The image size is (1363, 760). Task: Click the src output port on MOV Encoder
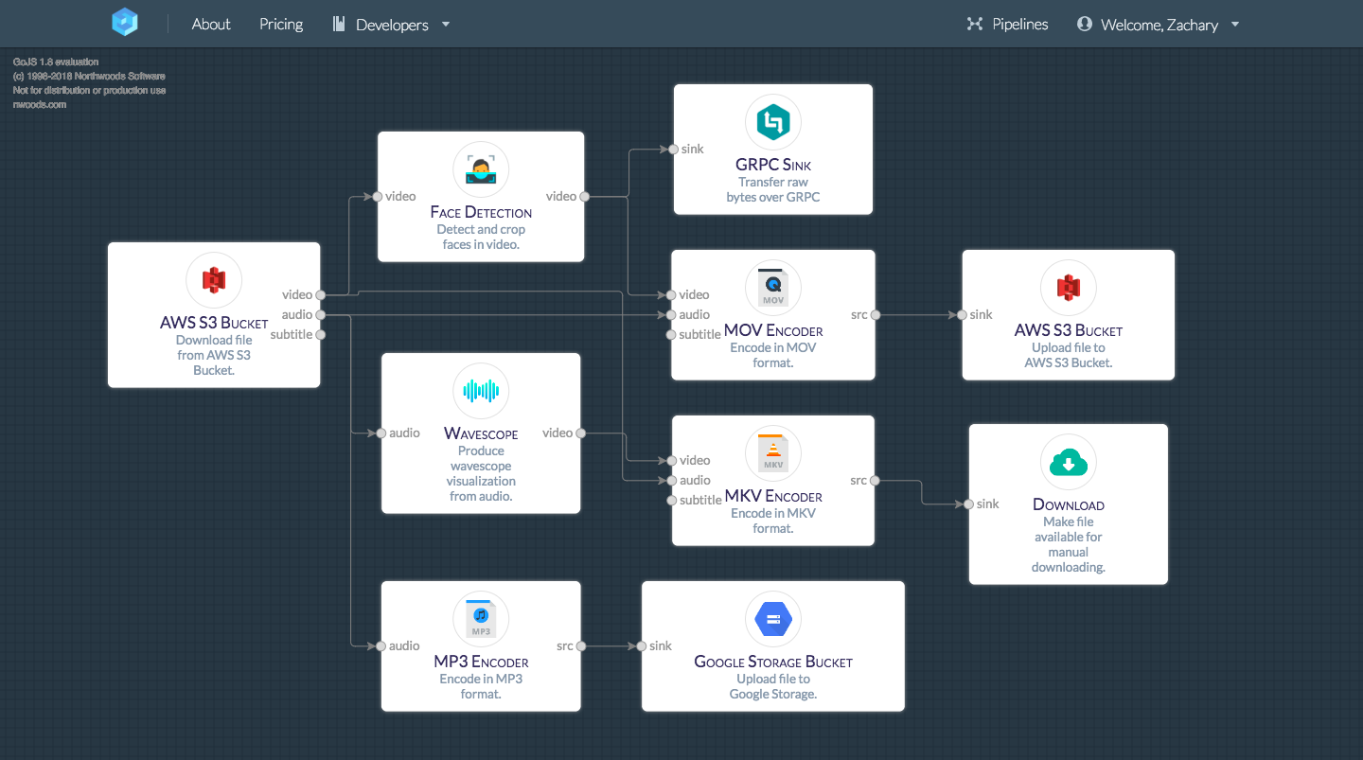click(876, 314)
